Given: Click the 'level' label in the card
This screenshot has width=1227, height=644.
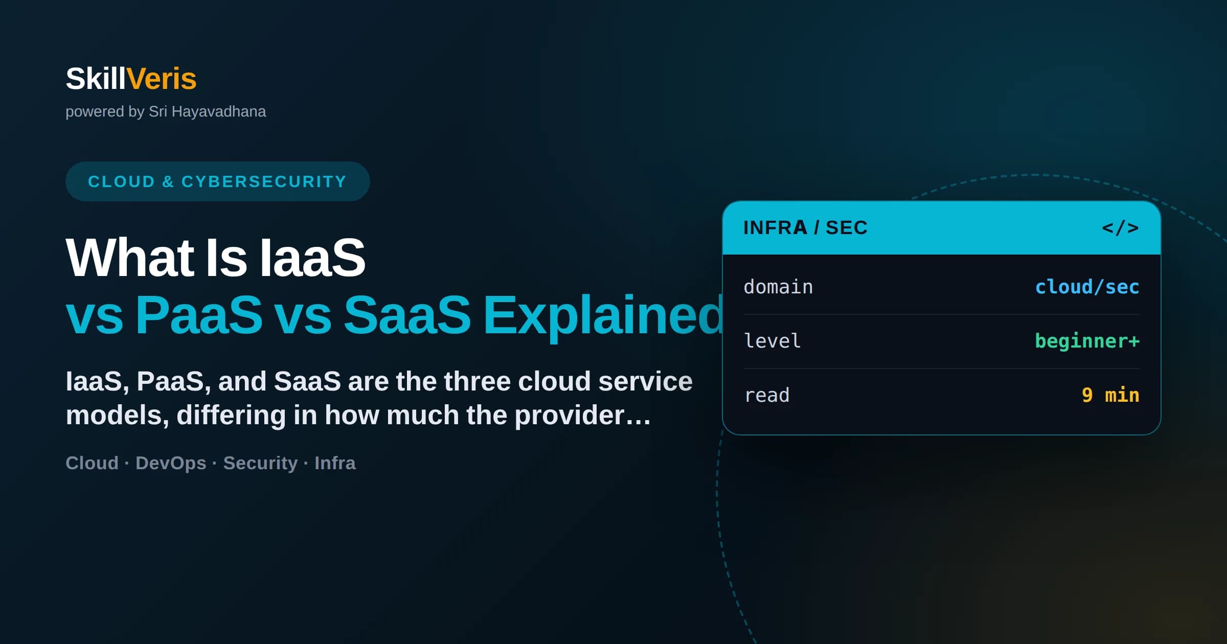Looking at the screenshot, I should pos(772,341).
